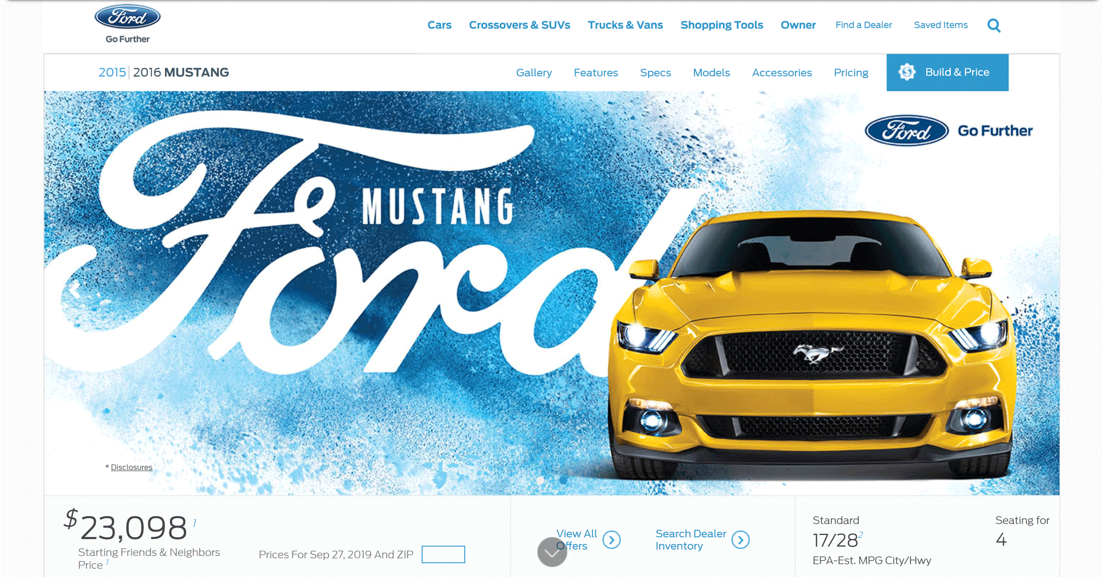Open the Find a Dealer link
This screenshot has width=1103, height=577.
coord(863,25)
